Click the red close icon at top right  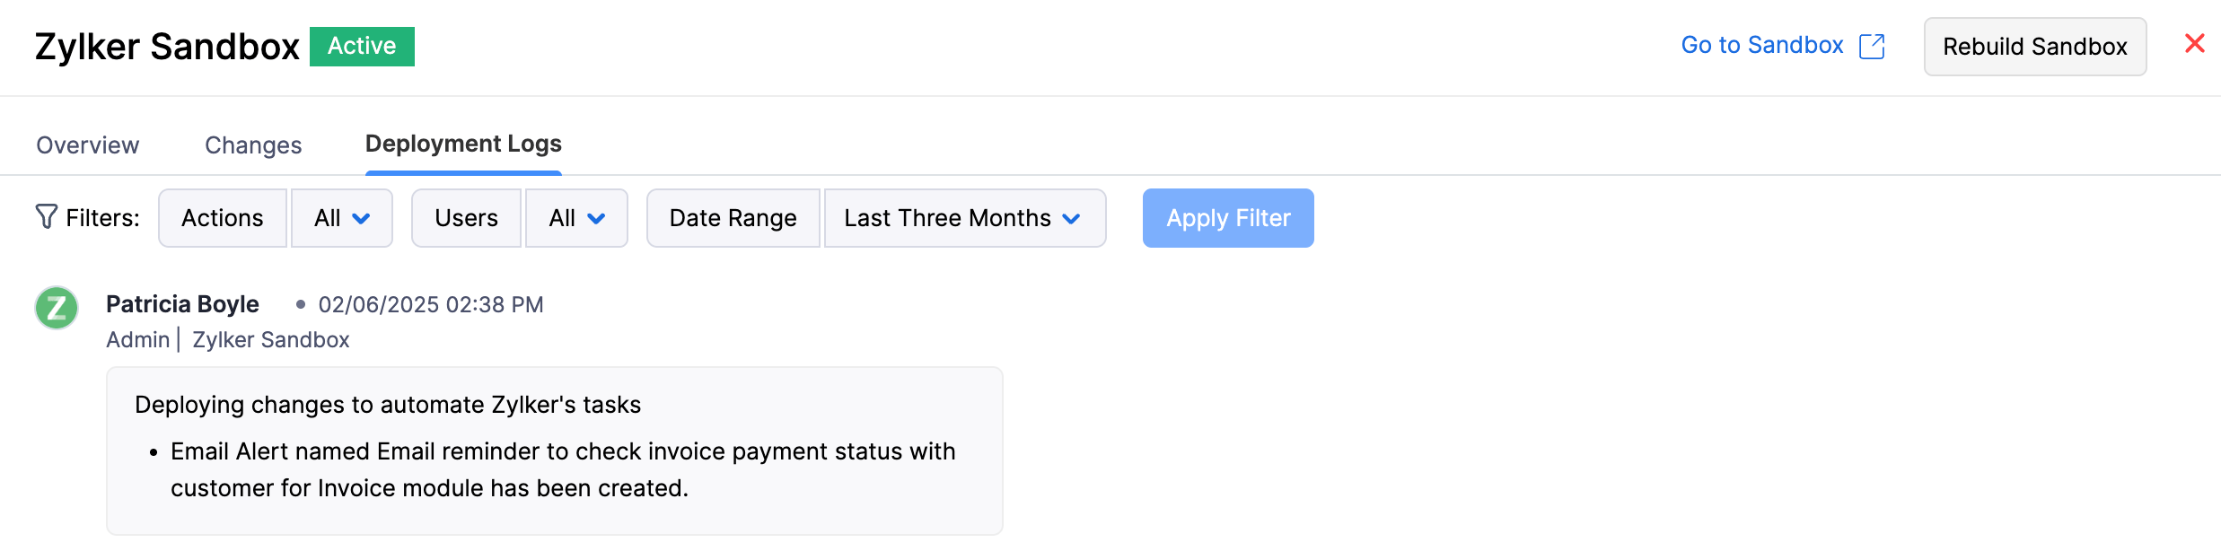[x=2194, y=43]
